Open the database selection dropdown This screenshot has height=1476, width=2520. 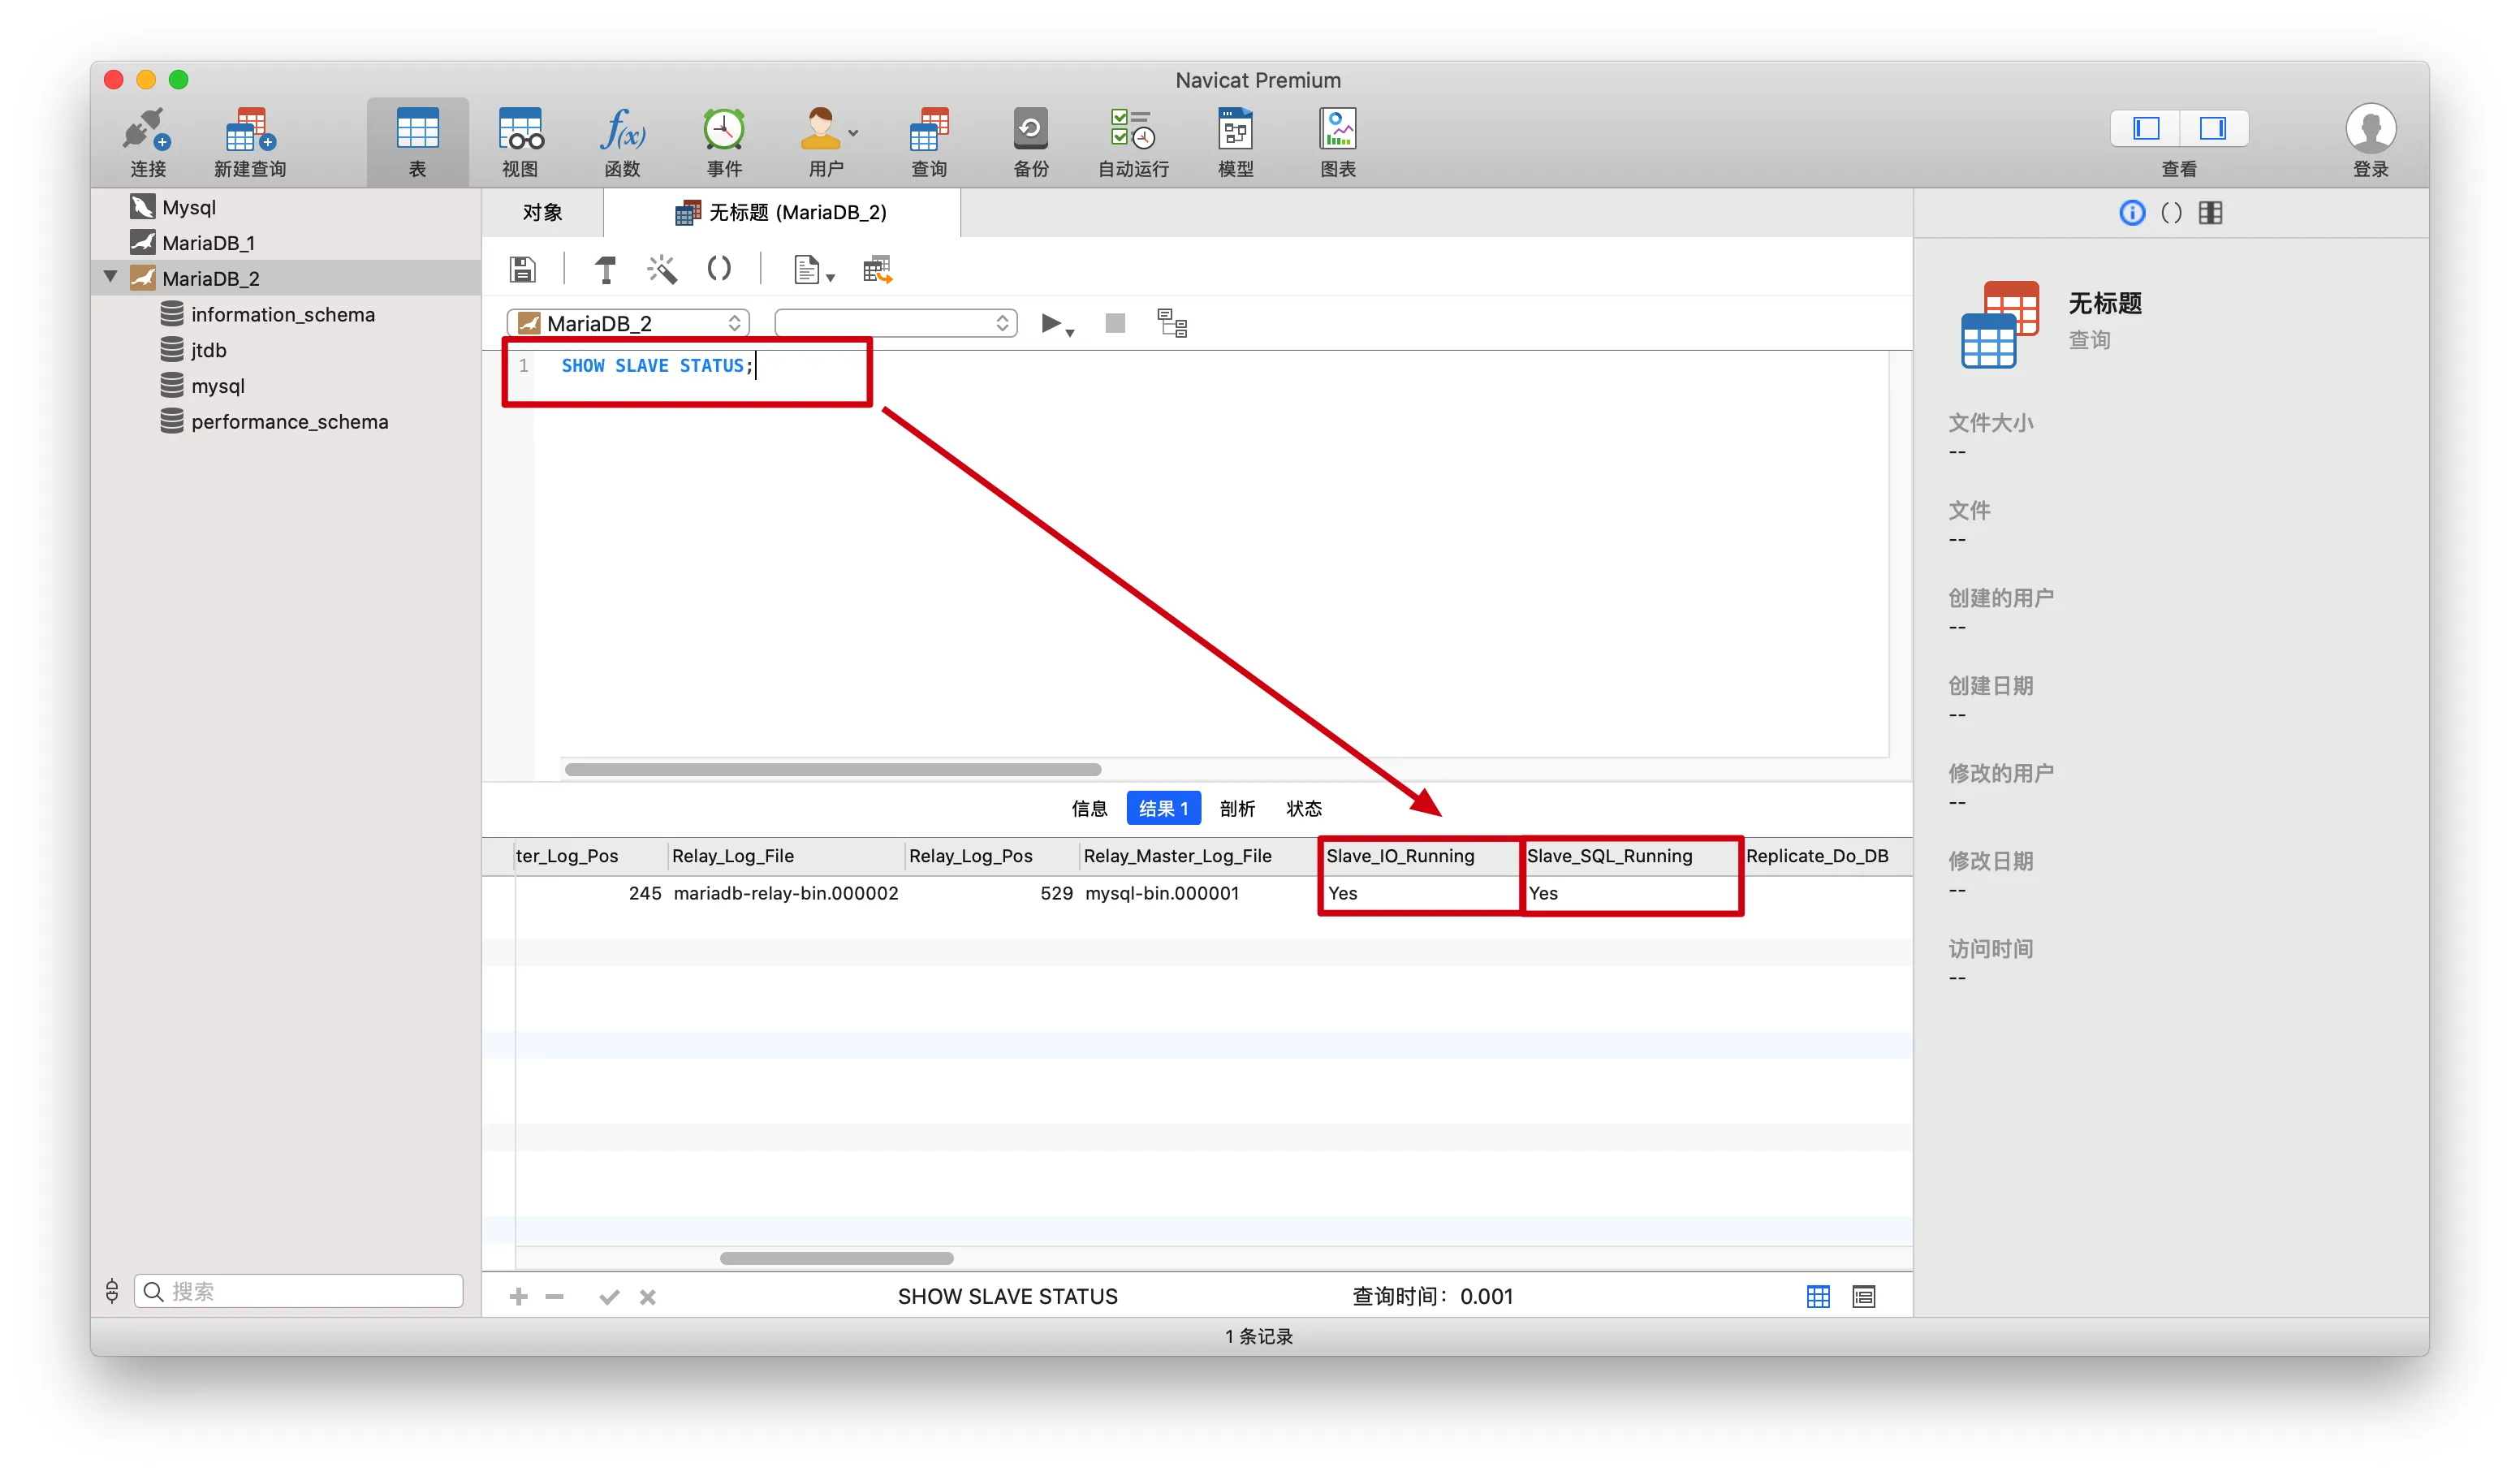pyautogui.click(x=896, y=323)
